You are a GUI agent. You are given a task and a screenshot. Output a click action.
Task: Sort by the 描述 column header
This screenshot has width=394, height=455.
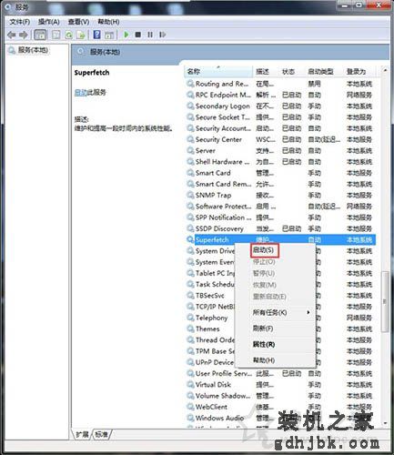[266, 72]
